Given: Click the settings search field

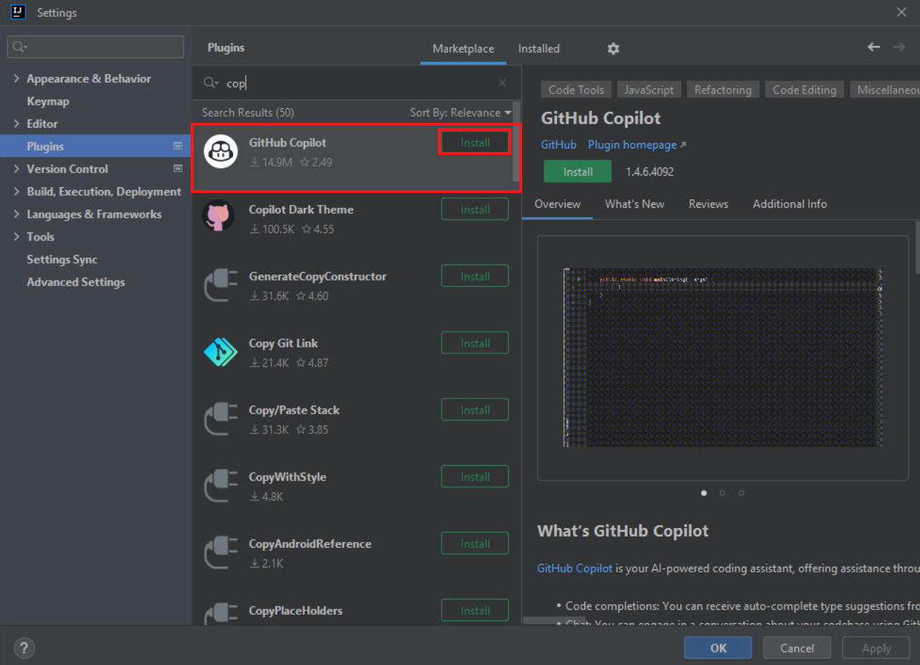Looking at the screenshot, I should pos(95,47).
